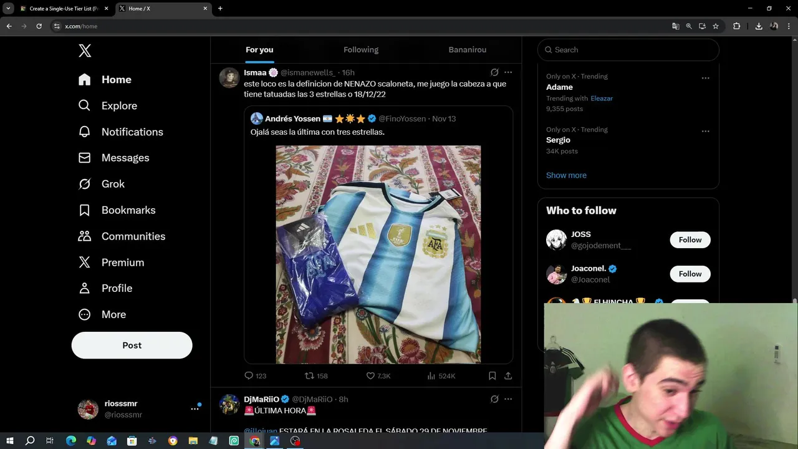Open the browser tab list dropdown

tap(8, 9)
